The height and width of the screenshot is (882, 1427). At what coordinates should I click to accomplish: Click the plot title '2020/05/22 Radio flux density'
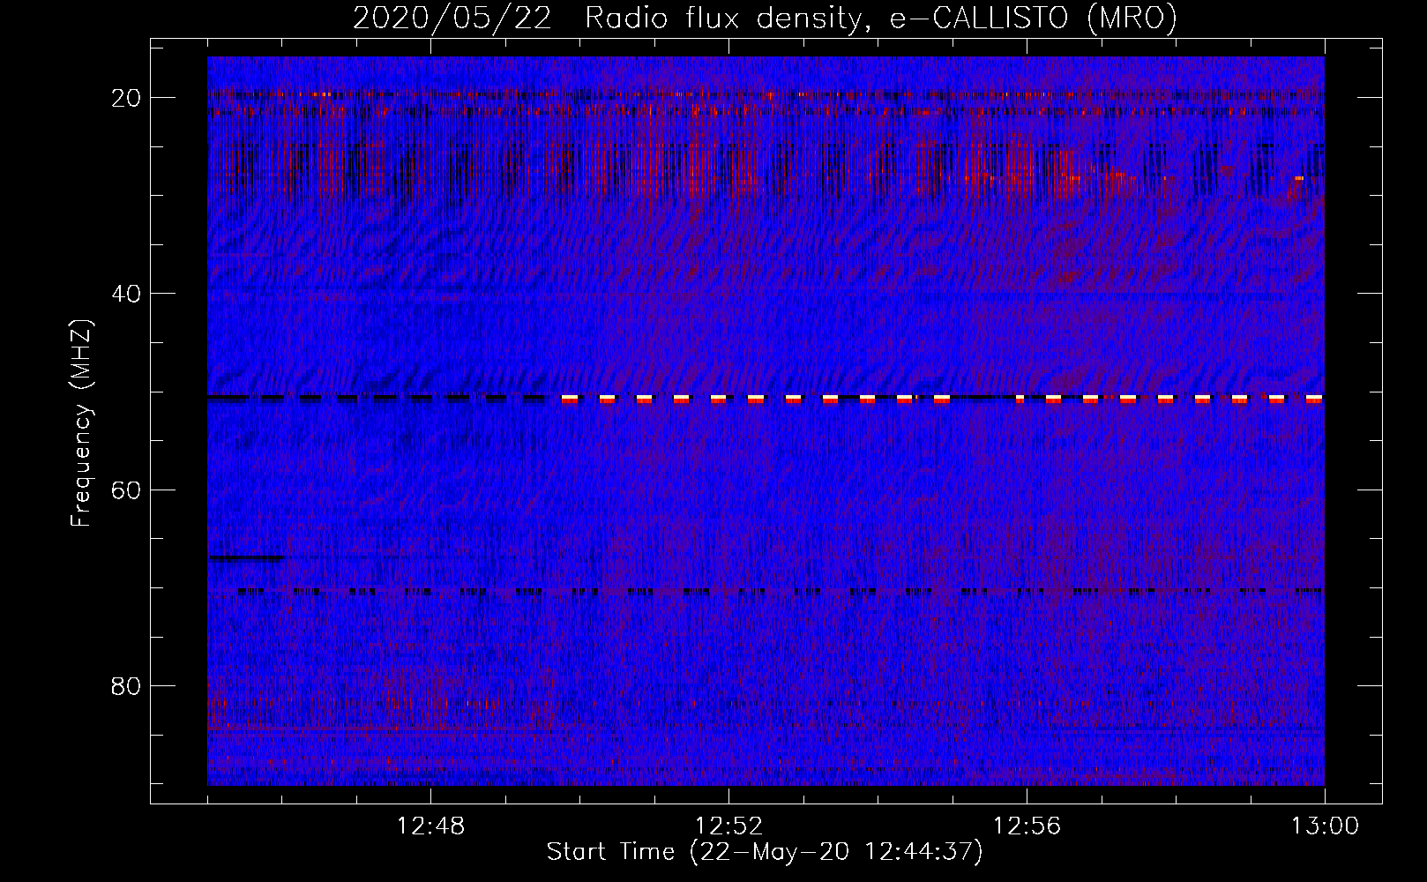click(607, 19)
